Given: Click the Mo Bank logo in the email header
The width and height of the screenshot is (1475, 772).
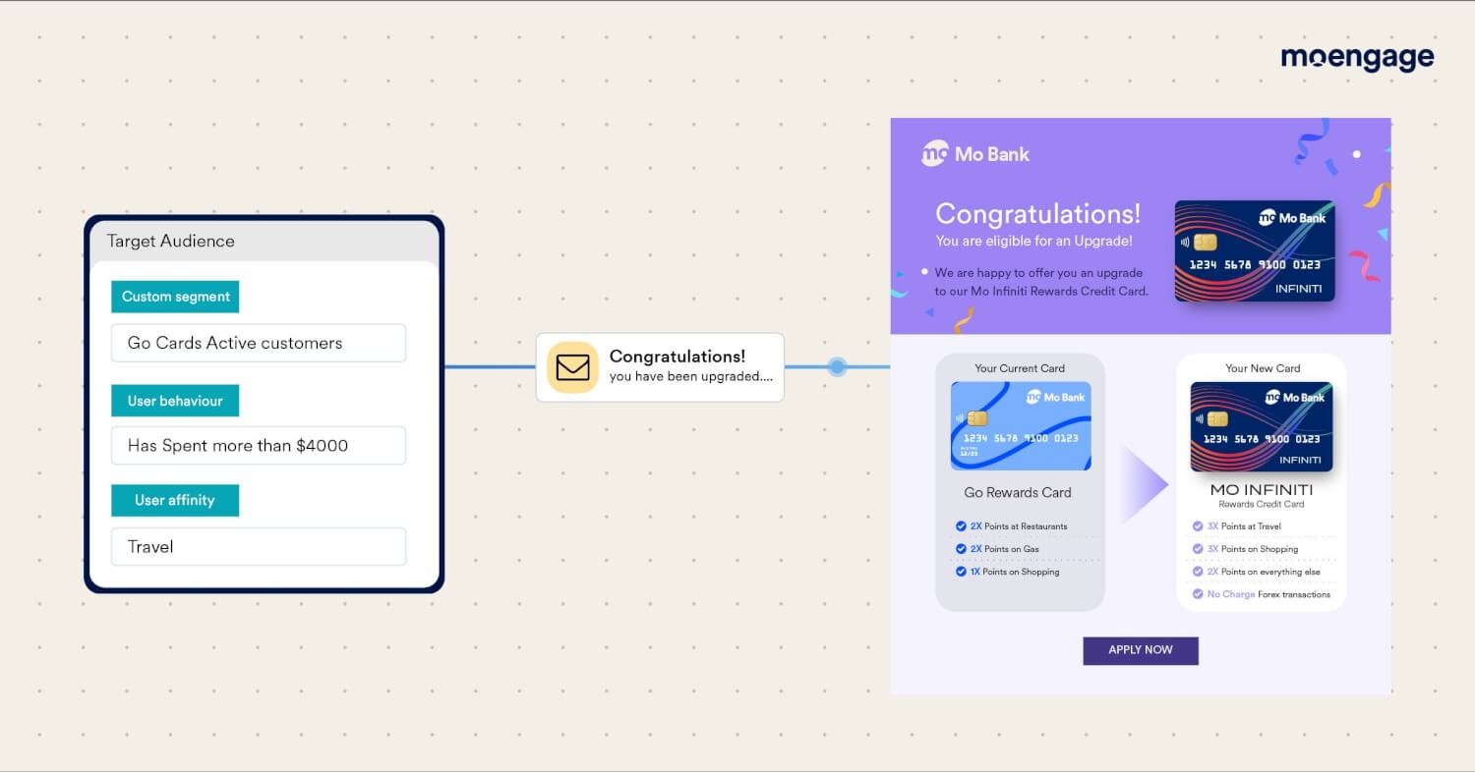Looking at the screenshot, I should click(x=975, y=153).
